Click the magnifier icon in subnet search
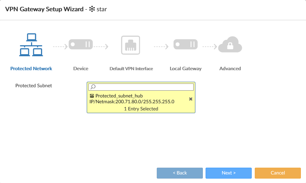 click(93, 87)
